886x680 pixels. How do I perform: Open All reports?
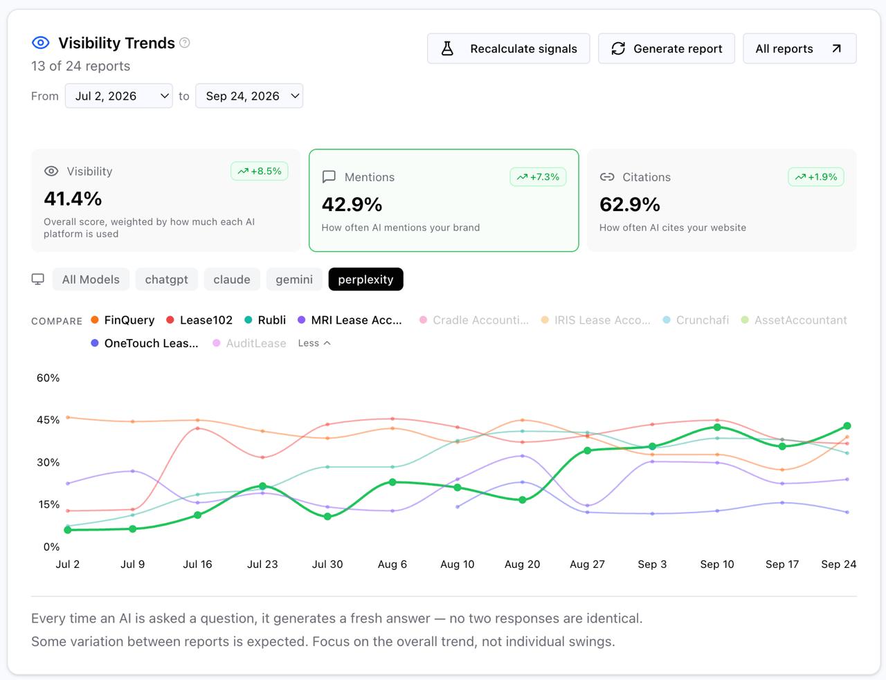click(799, 48)
